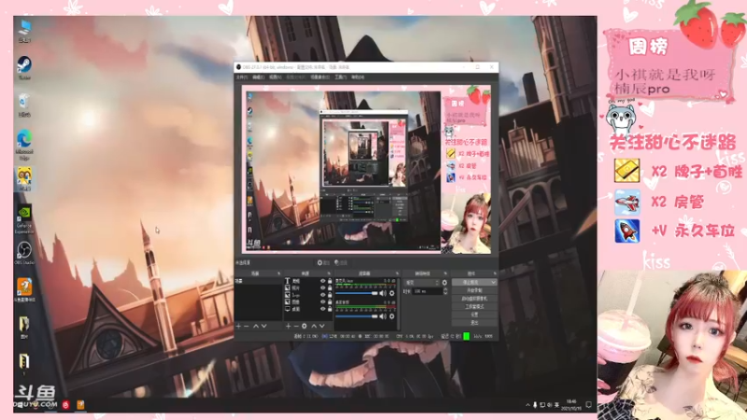Float the Scenes dock via header icon
The height and width of the screenshot is (420, 747).
[x=278, y=273]
